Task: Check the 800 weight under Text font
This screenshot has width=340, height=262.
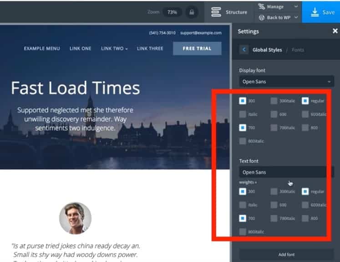Action: (305, 218)
